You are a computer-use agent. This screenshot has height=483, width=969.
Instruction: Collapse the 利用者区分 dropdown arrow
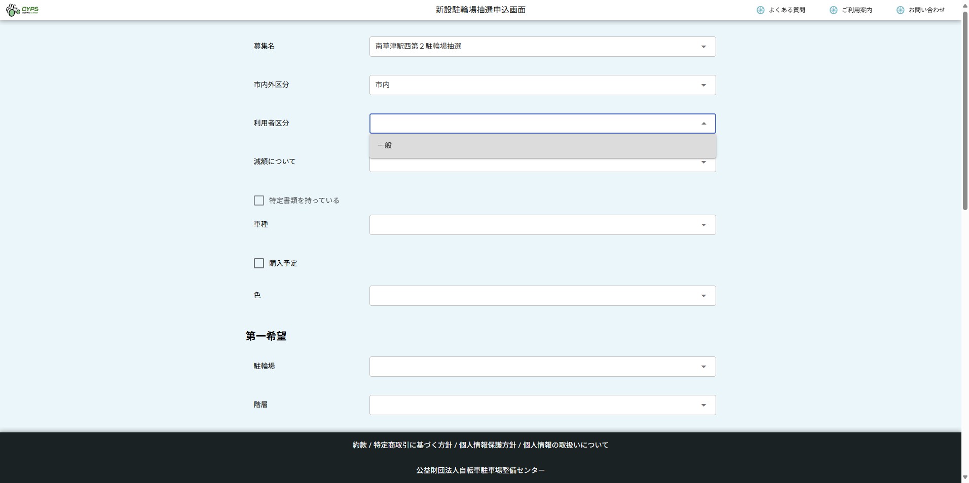(x=703, y=124)
